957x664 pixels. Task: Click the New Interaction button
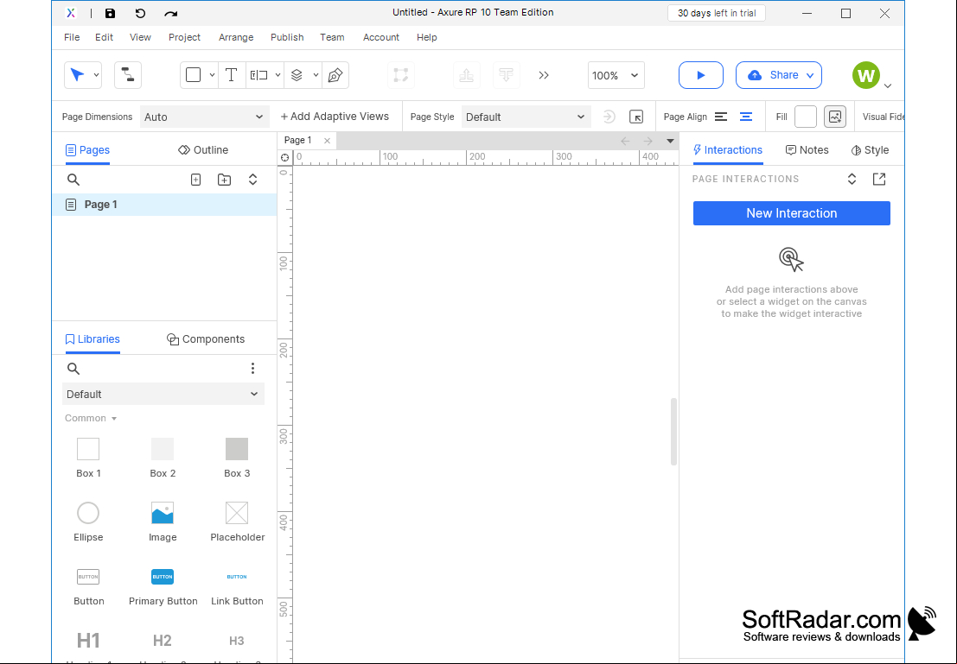792,213
